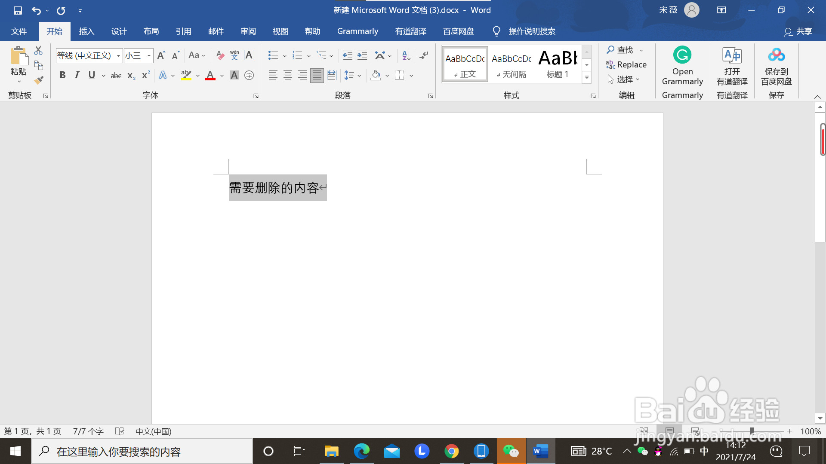Toggle strikethrough text formatting
This screenshot has height=464, width=826.
[x=116, y=76]
